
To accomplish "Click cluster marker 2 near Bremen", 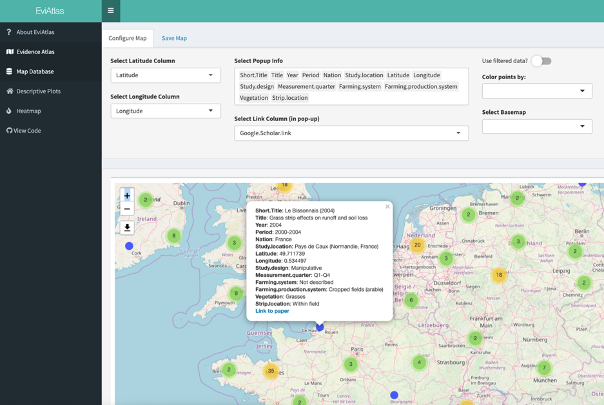I will [469, 214].
